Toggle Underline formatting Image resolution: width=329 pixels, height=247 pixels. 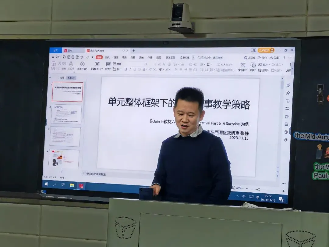[x=135, y=69]
